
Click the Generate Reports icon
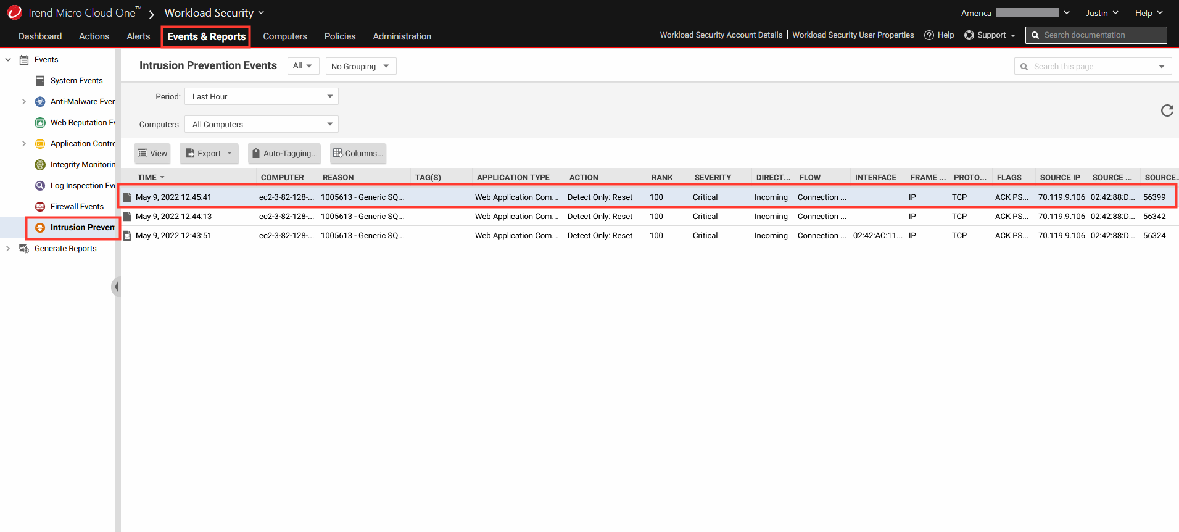click(24, 249)
